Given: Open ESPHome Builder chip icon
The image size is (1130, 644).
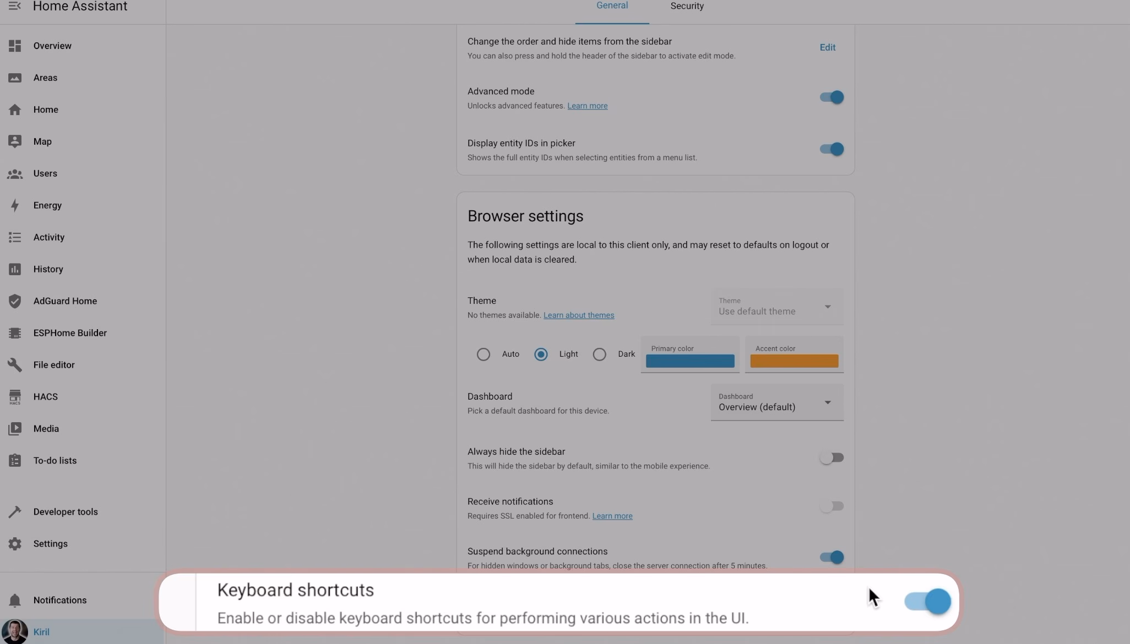Looking at the screenshot, I should (x=15, y=333).
